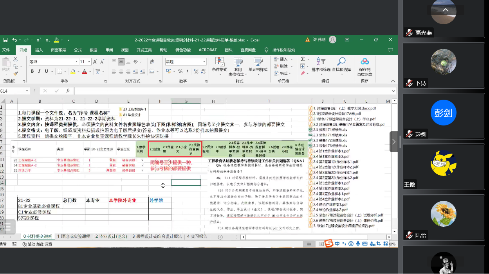Expand the formula bar with the chevron
Image resolution: width=489 pixels, height=274 pixels.
click(x=393, y=91)
